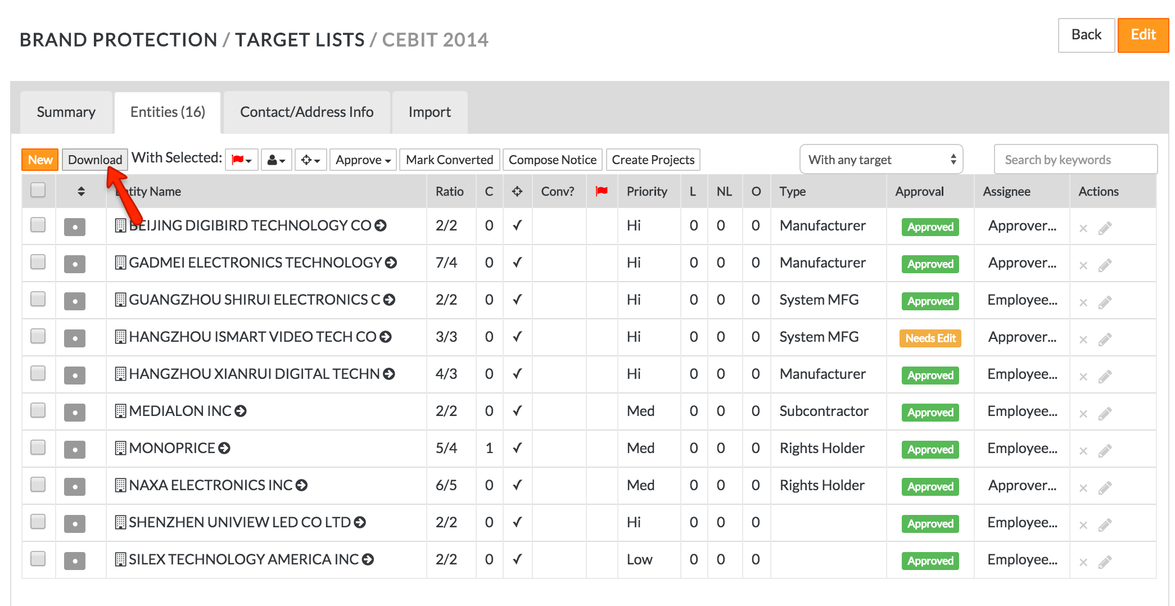The height and width of the screenshot is (606, 1175).
Task: Check the BEIJING DIGIBIRD TECHNOLOGY row checkbox
Action: point(38,225)
